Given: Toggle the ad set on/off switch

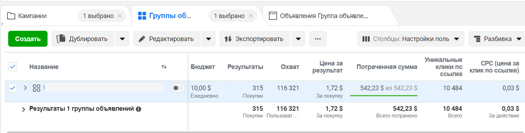Looking at the screenshot, I should tap(178, 88).
